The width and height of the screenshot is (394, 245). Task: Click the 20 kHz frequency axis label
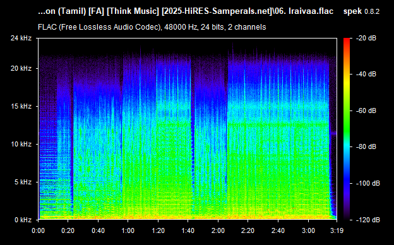(x=21, y=68)
